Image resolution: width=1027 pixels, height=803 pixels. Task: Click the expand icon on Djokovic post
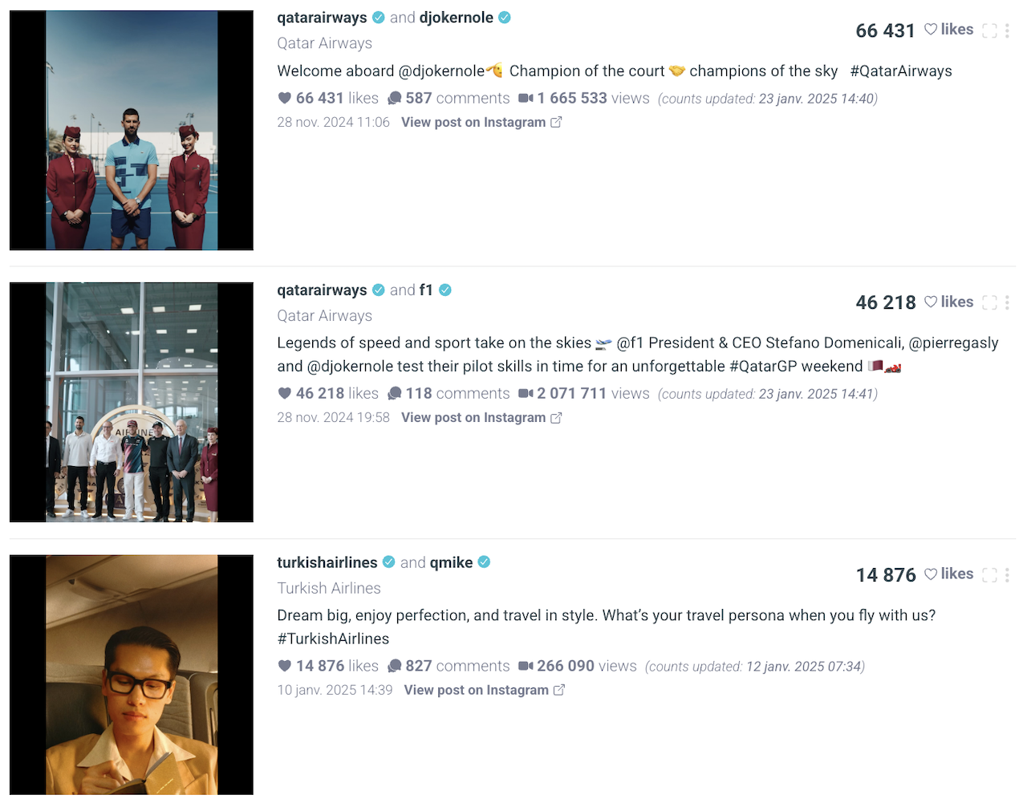point(989,30)
